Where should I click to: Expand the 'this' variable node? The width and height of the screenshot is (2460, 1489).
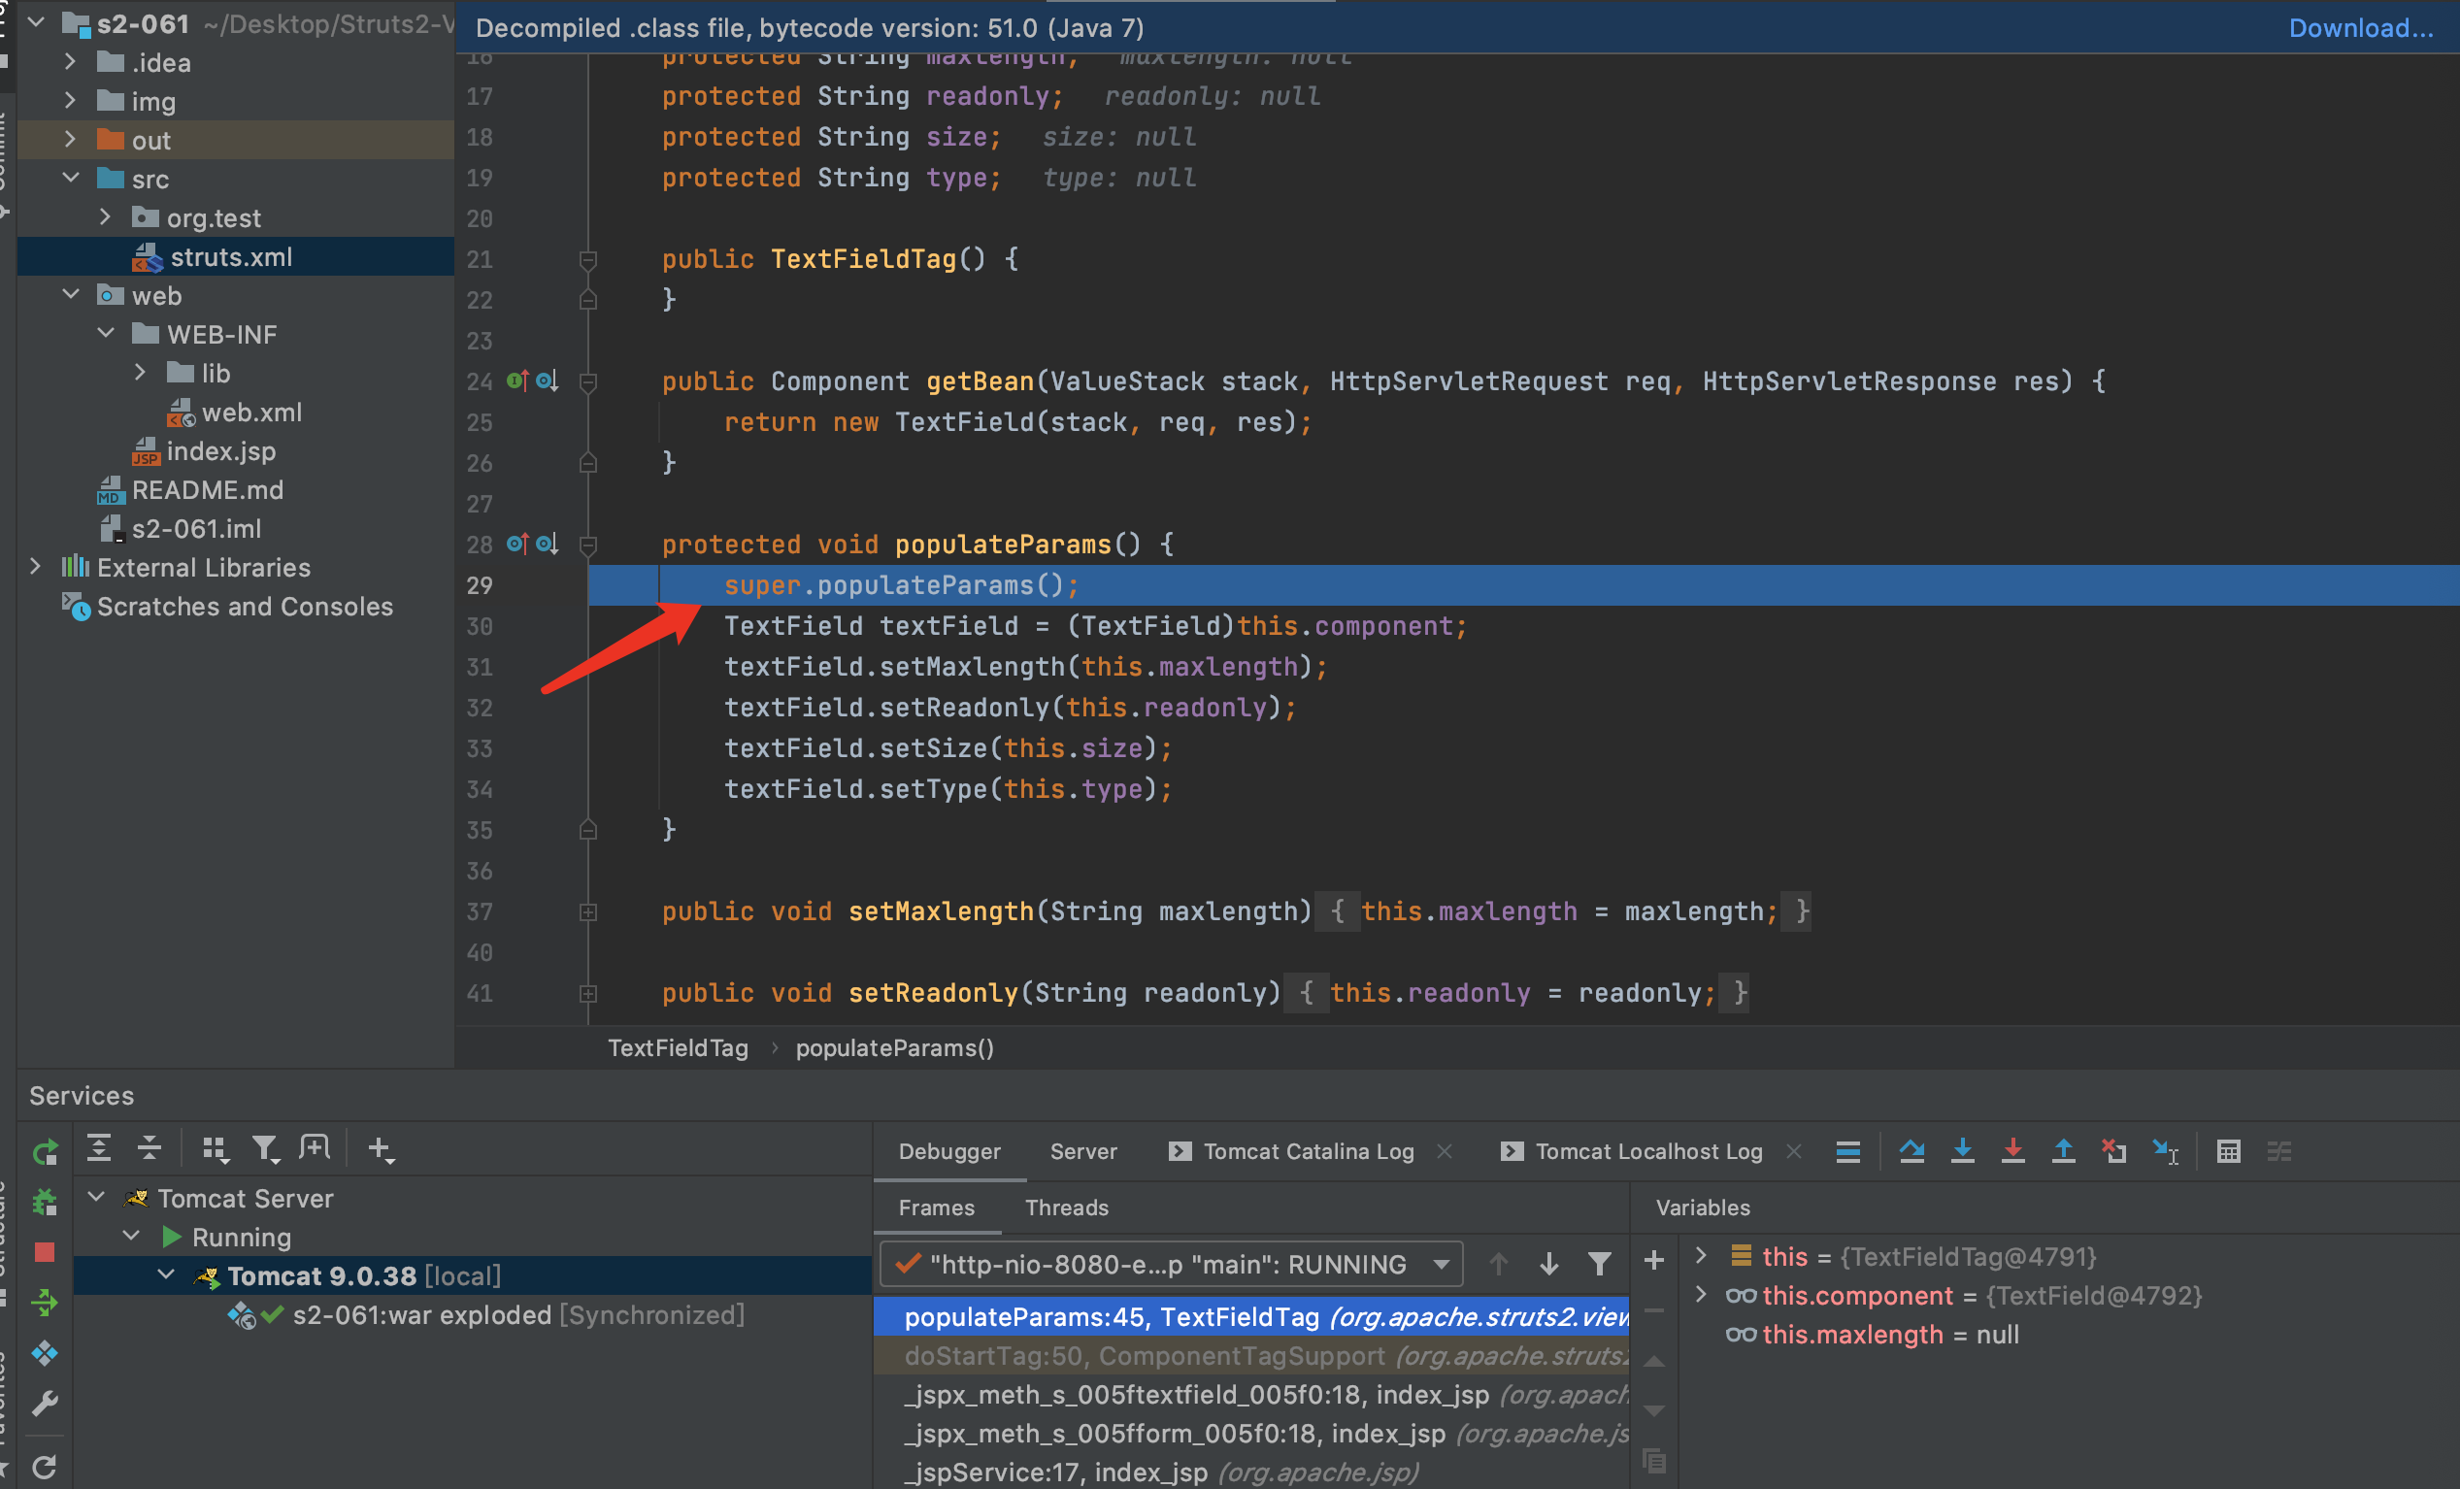tap(1701, 1255)
